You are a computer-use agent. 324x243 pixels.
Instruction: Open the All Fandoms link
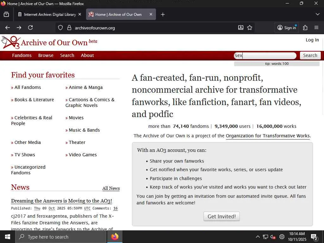point(28,87)
